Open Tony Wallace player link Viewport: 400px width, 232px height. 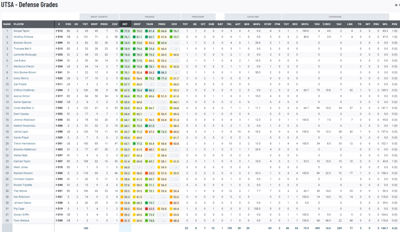click(x=22, y=220)
